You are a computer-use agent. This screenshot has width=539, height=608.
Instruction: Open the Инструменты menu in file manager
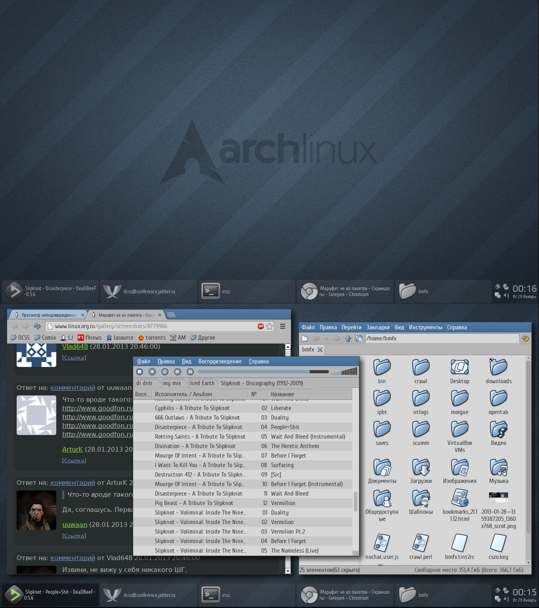tap(426, 327)
